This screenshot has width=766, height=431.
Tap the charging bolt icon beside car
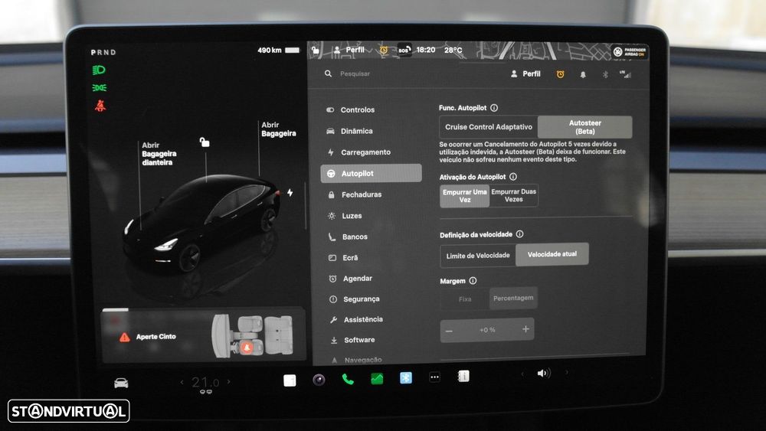coord(290,192)
